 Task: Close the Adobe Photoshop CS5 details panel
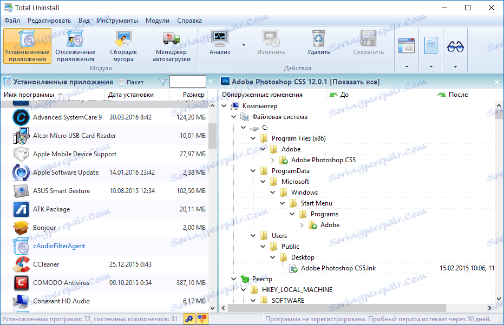[497, 82]
